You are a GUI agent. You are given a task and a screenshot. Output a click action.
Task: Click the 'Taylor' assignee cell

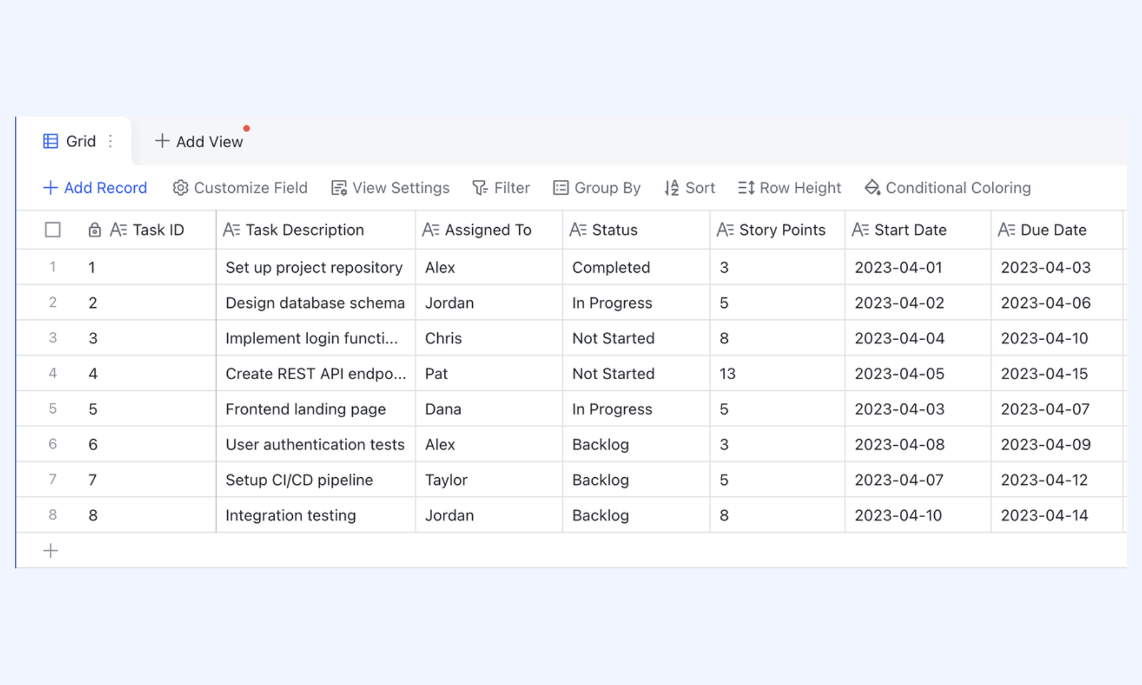point(489,479)
